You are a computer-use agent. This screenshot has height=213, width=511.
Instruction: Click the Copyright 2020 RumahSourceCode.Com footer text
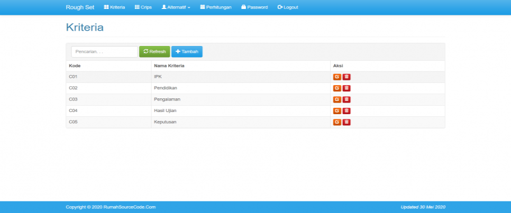pos(111,207)
